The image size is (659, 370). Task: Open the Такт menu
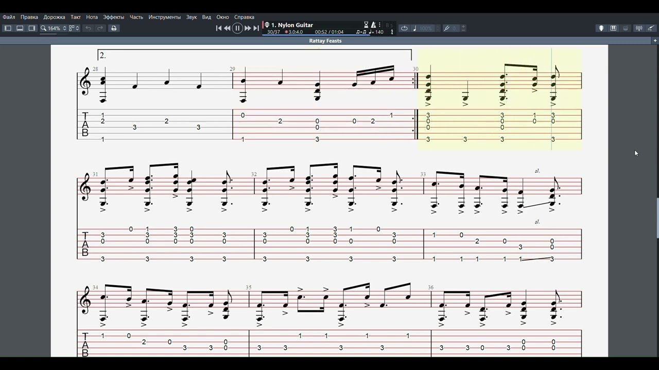[76, 17]
